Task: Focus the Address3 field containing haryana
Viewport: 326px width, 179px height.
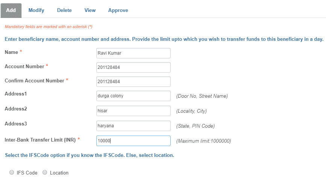Action: coord(133,126)
